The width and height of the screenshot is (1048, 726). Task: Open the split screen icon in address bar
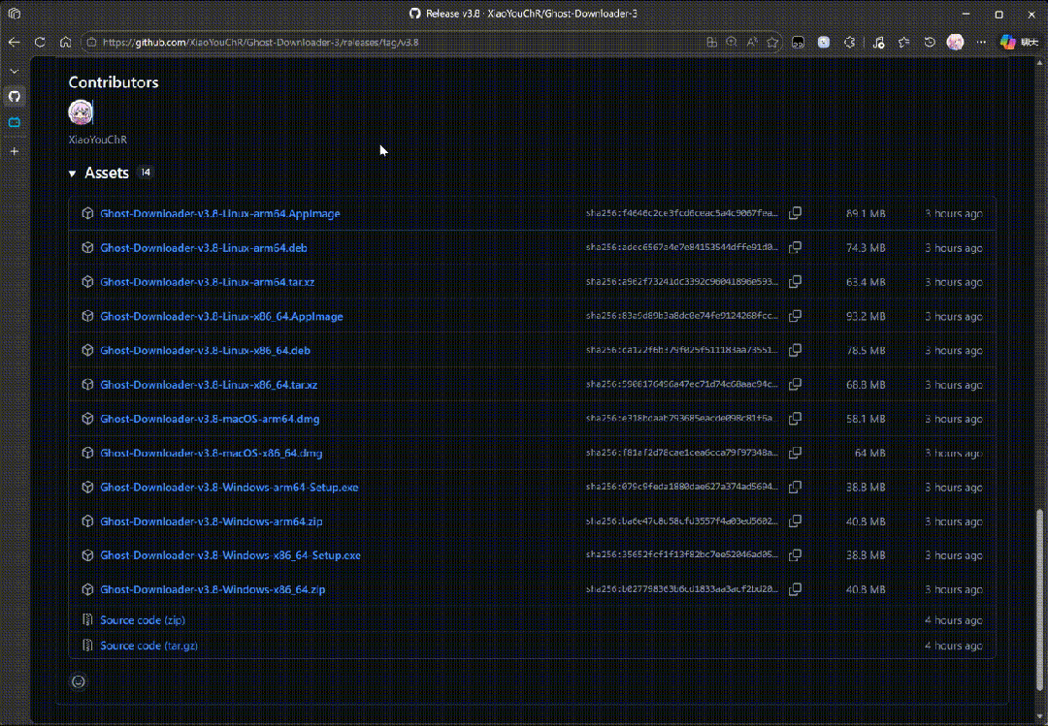coord(712,42)
